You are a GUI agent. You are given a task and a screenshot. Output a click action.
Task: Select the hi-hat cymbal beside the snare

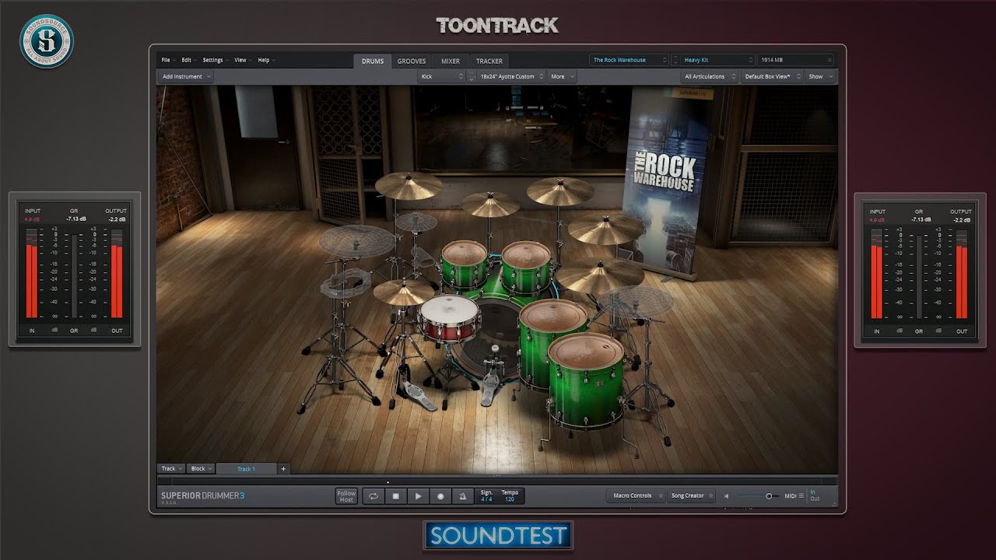click(x=403, y=292)
